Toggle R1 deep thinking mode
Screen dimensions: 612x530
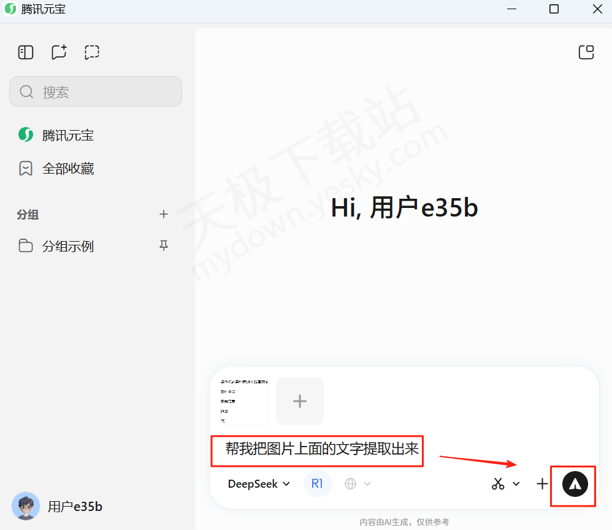pyautogui.click(x=318, y=484)
